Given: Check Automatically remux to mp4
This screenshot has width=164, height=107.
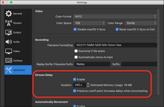Looking at the screenshot, I should click(76, 57).
